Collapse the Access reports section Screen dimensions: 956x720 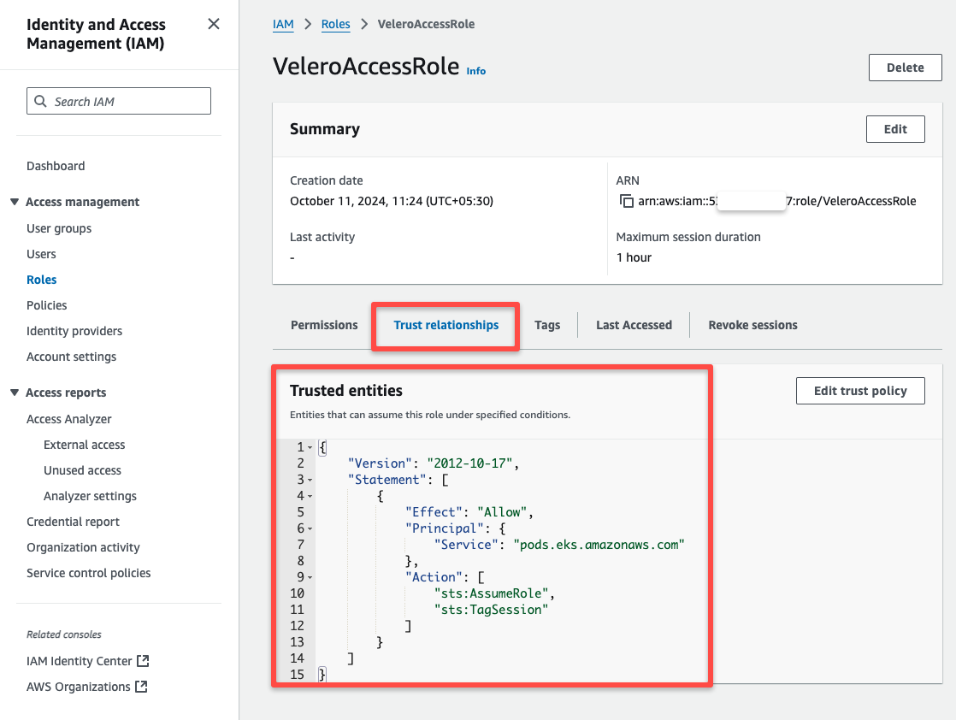pos(13,392)
